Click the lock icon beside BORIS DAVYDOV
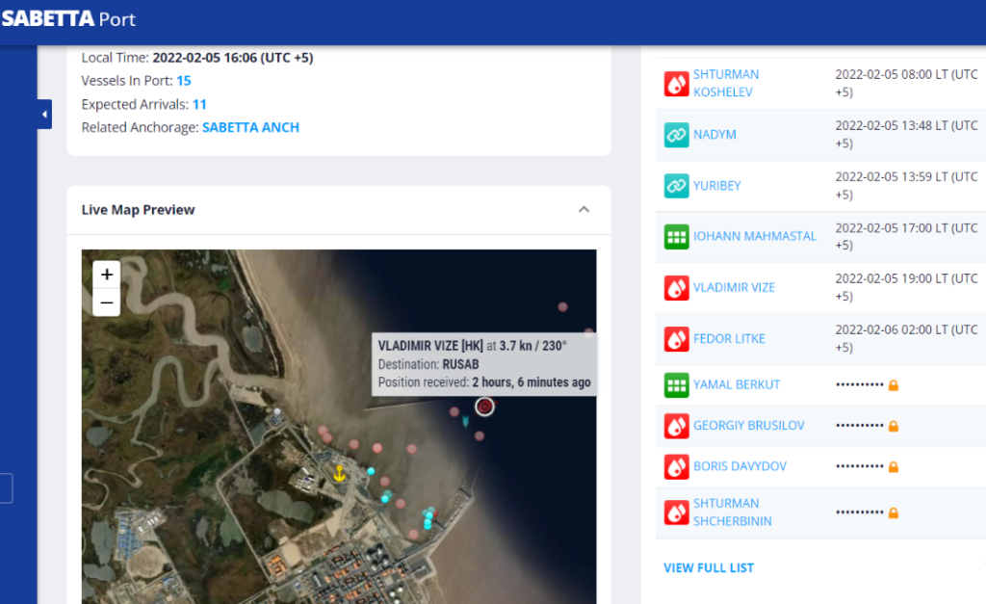This screenshot has height=604, width=986. point(893,467)
